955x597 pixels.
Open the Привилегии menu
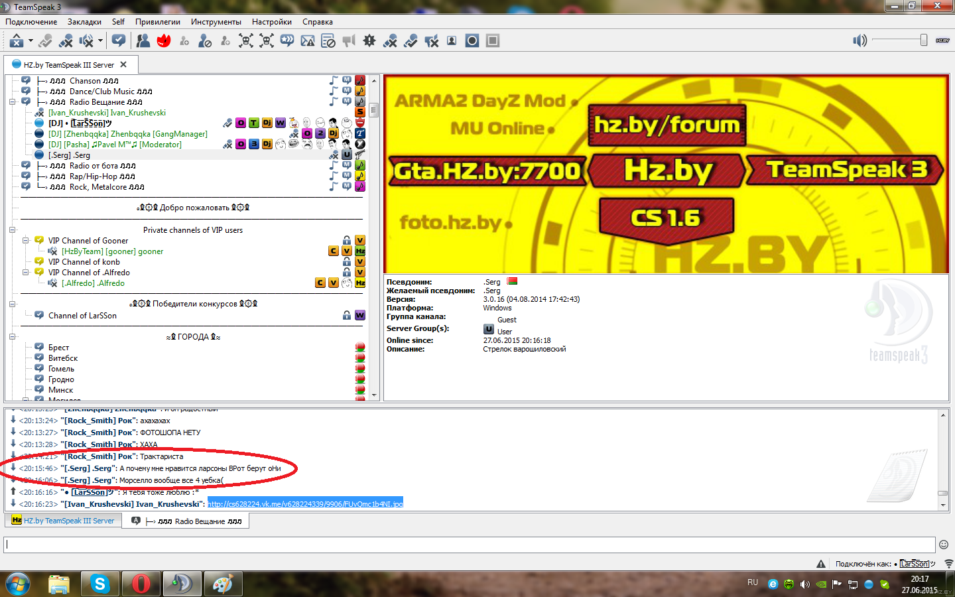click(x=158, y=22)
